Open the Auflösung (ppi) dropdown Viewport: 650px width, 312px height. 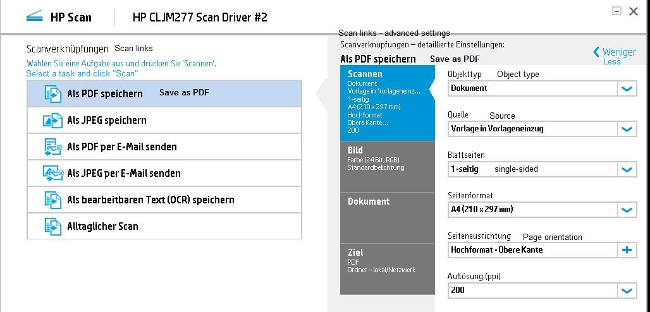coord(627,291)
